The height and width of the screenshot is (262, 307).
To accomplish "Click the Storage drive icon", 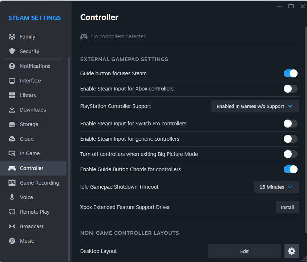I will click(12, 124).
